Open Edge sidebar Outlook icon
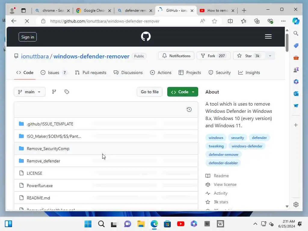This screenshot has height=231, width=308. point(296,94)
